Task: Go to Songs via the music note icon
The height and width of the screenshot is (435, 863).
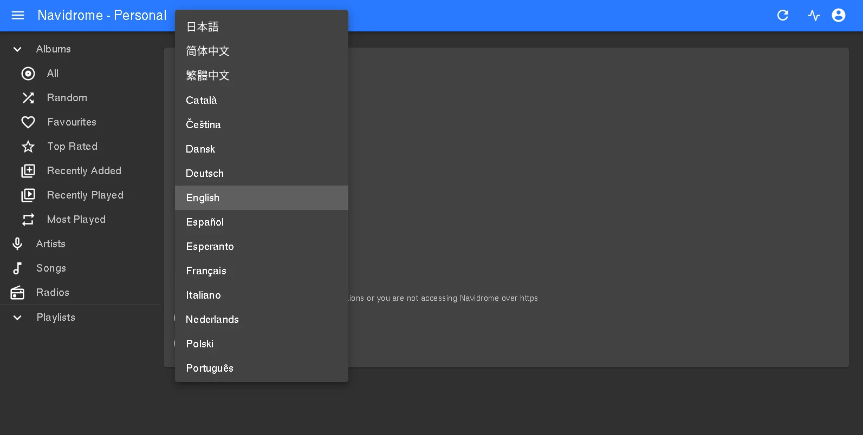Action: [x=17, y=268]
